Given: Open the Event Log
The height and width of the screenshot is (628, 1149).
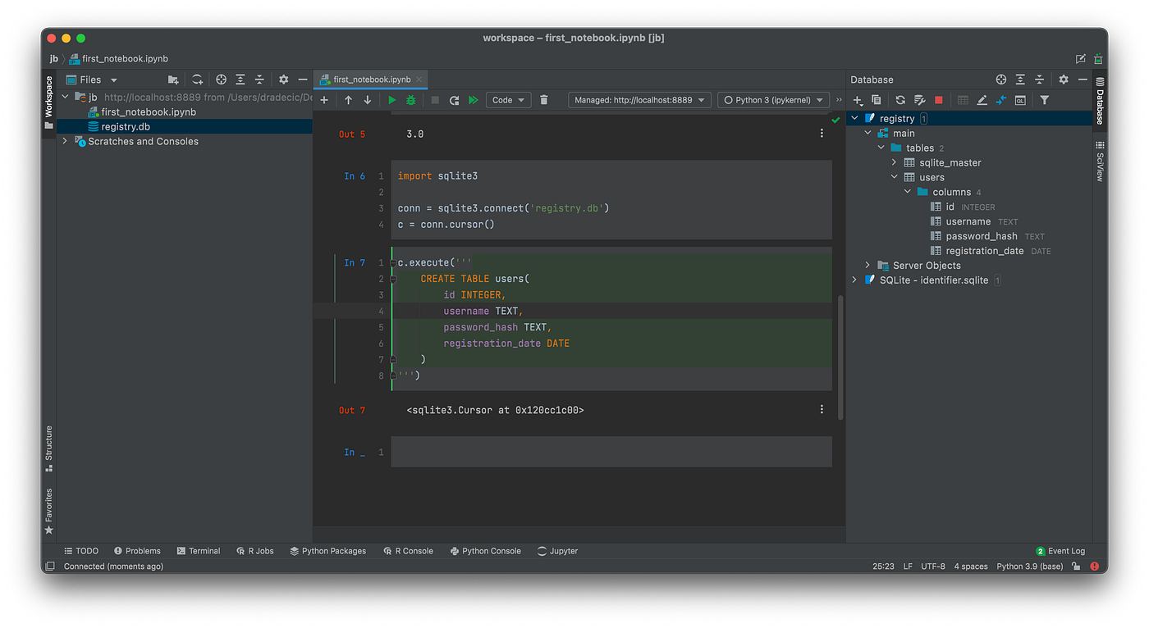Looking at the screenshot, I should point(1060,550).
